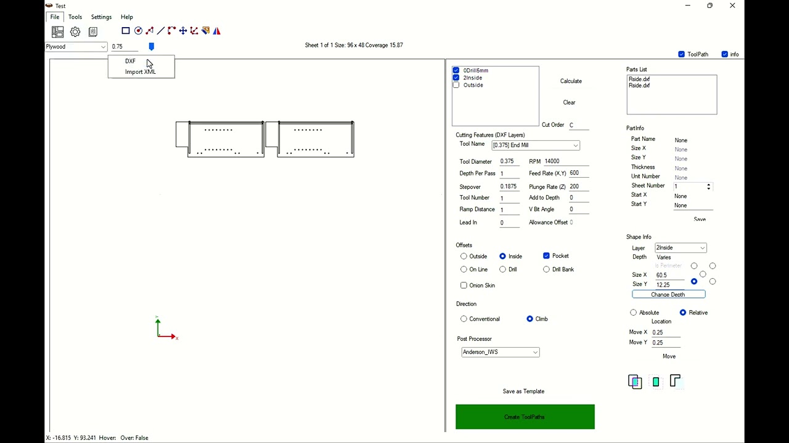Check the Outside layer checkbox

pos(456,85)
